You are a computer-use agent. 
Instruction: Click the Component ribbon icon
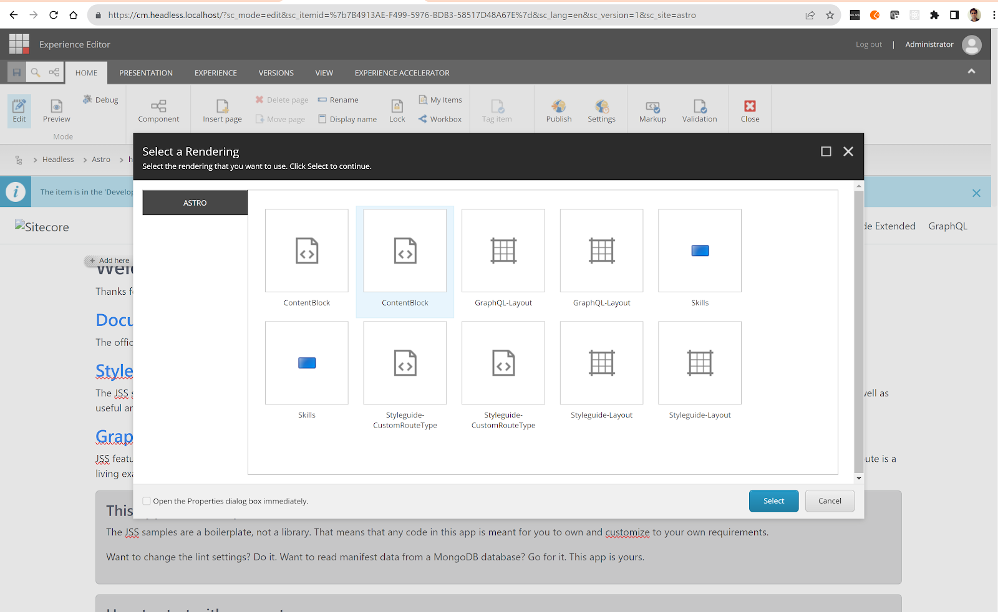(x=158, y=111)
